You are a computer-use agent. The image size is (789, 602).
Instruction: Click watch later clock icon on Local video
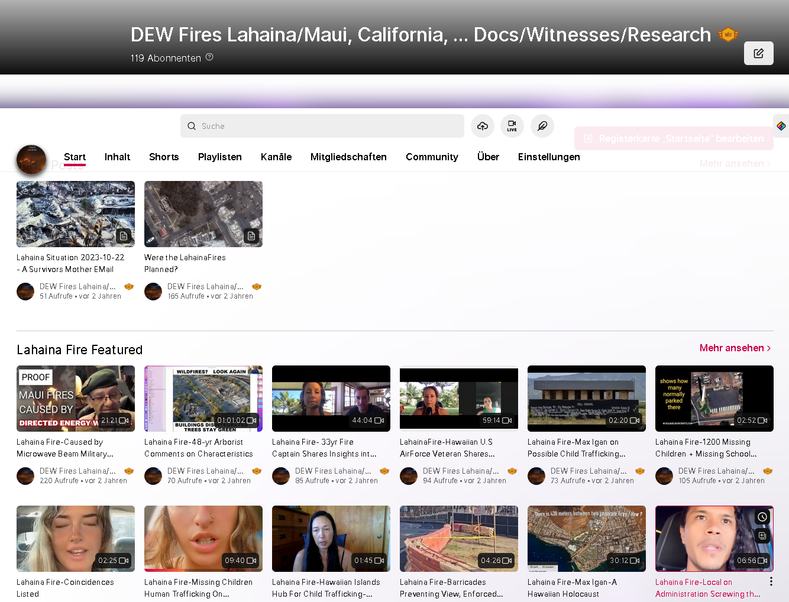(762, 517)
